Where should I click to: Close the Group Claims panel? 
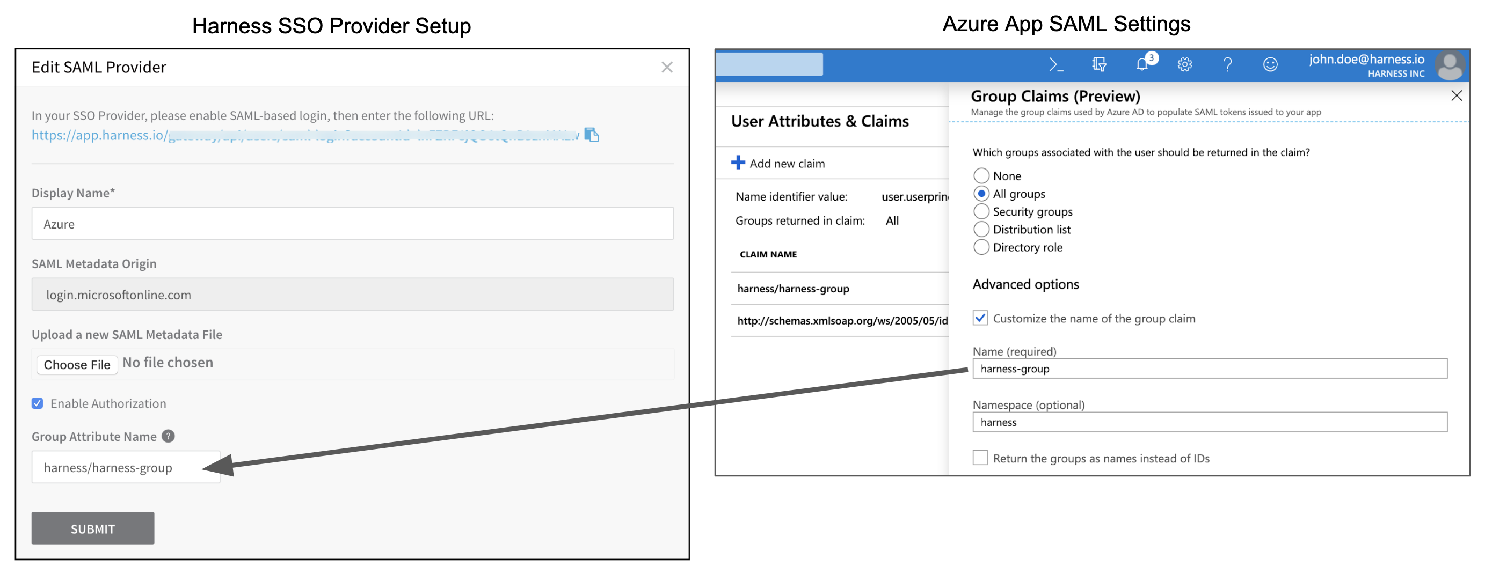(1456, 95)
